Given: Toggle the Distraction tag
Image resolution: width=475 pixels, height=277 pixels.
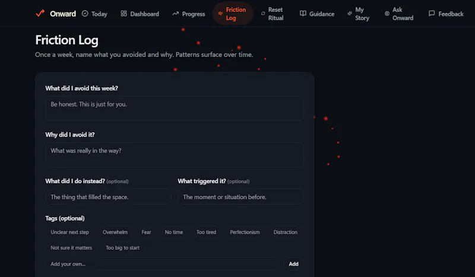Looking at the screenshot, I should coord(286,232).
